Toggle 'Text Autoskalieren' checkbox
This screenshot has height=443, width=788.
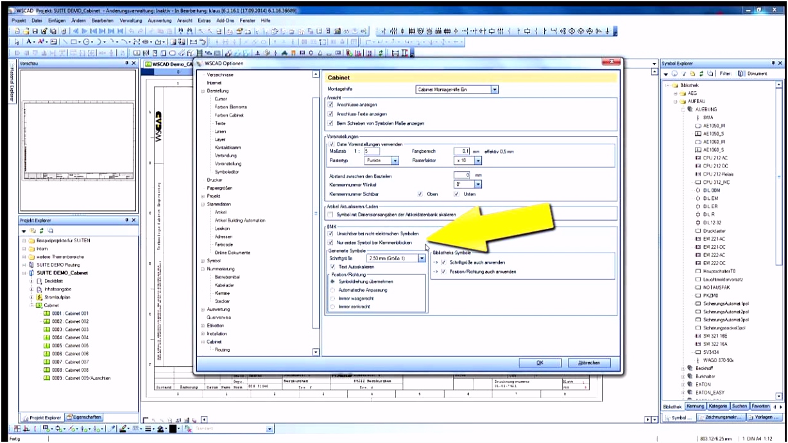pyautogui.click(x=332, y=266)
